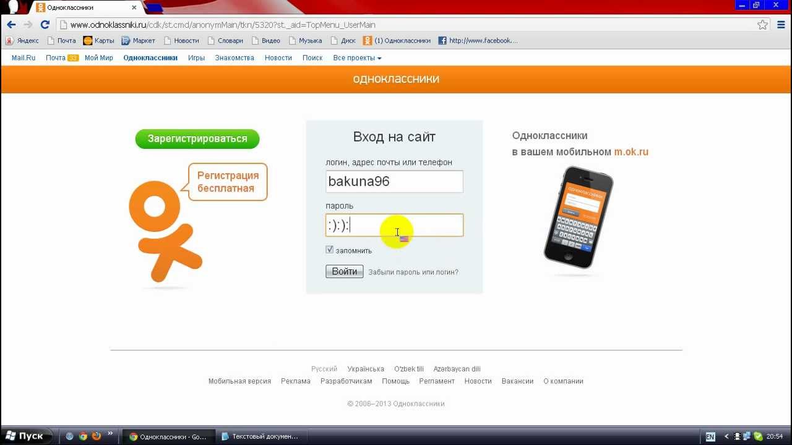Screen dimensions: 792x445
Task: Open the Видео bookmark
Action: 265,41
